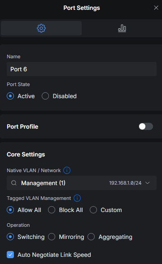
Task: Toggle the Port Profile switch
Action: (146, 126)
